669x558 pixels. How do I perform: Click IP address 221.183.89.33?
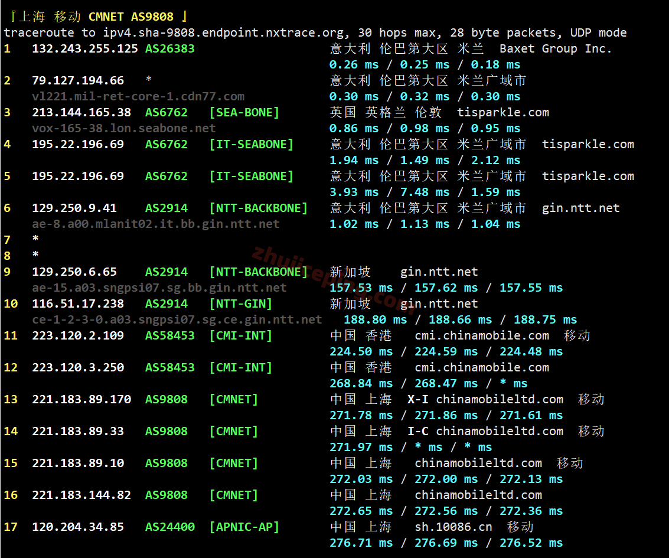78,431
